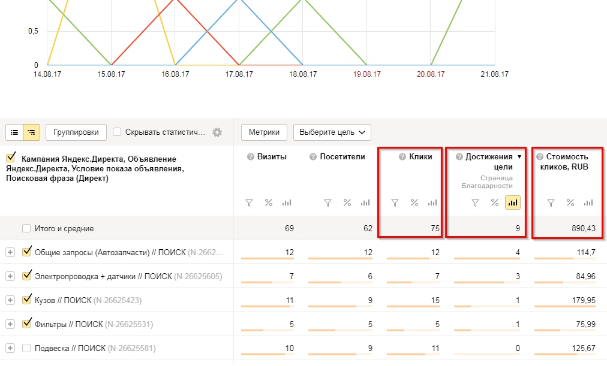Image resolution: width=607 pixels, height=366 pixels.
Task: Plot Посетители column on chart
Action: pyautogui.click(x=365, y=203)
